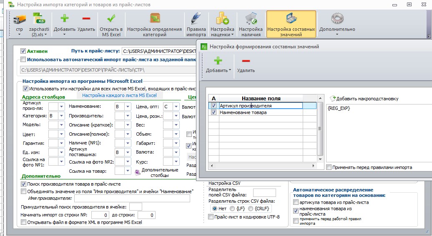The image size is (432, 236).
Task: Click fields table horizontal scrollbar right arrow
Action: click(x=313, y=166)
